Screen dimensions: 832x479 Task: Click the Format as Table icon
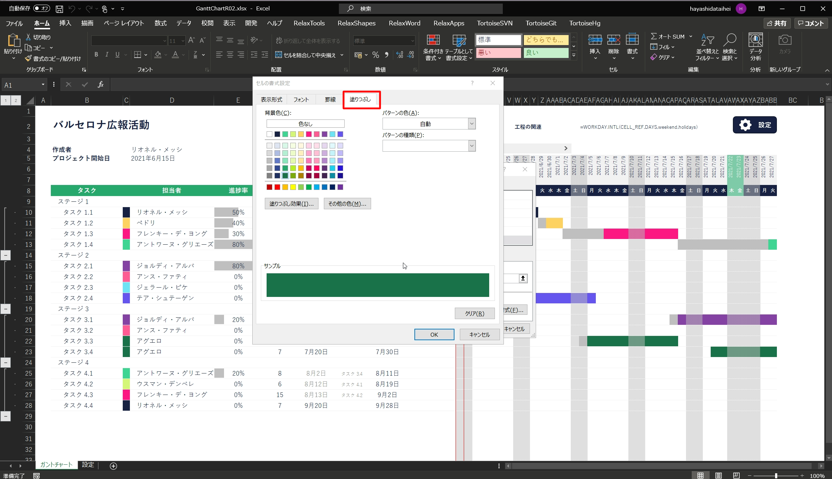pyautogui.click(x=459, y=41)
